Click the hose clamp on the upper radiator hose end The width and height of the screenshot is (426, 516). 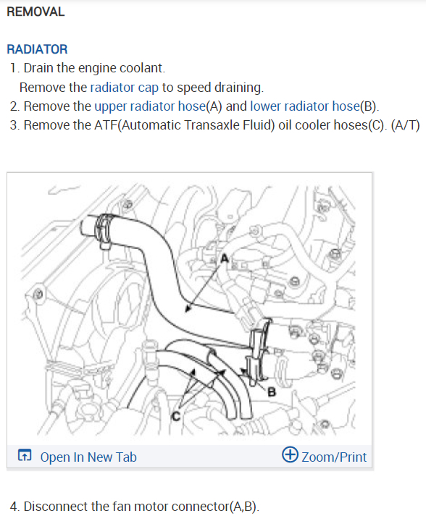(104, 232)
